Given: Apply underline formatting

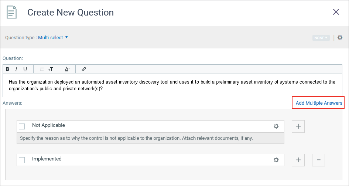Looking at the screenshot, I should click(25, 69).
